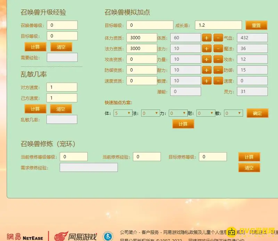Viewport: 278px width, 241px height.
Task: Click the 需求修炼经验 result box
Action: click(89, 168)
